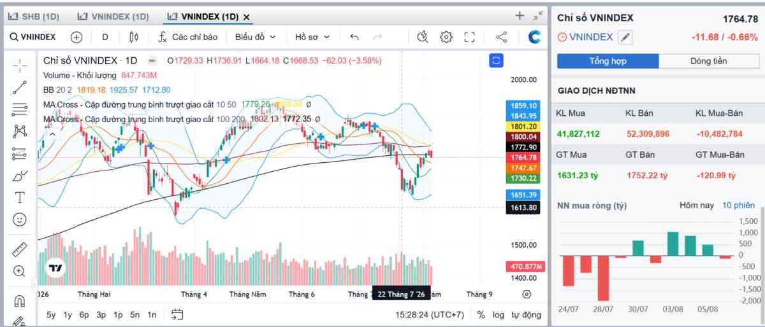Edit VNINDEX with the pencil icon

click(x=626, y=38)
